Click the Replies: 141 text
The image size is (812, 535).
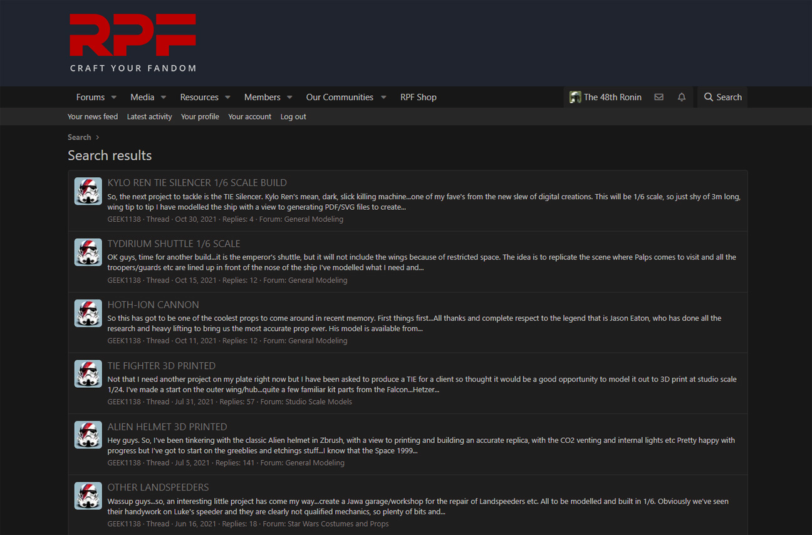click(235, 463)
